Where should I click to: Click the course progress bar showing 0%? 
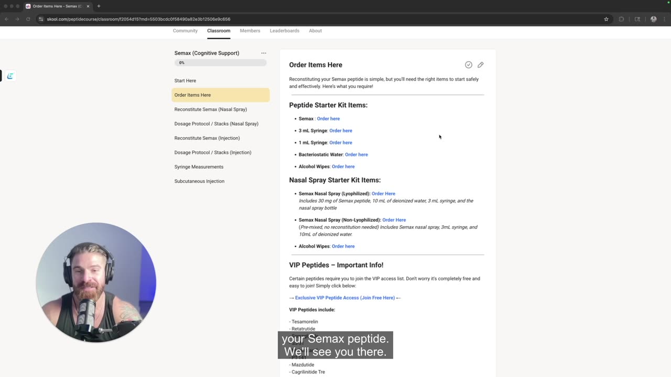coord(221,63)
